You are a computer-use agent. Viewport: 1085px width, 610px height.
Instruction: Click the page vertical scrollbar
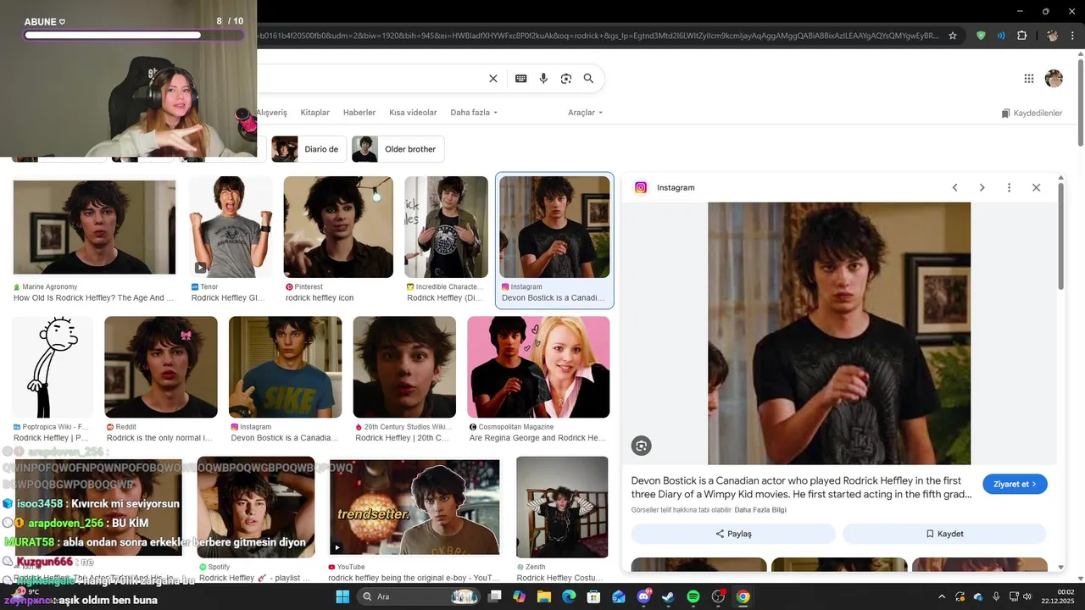(x=1080, y=102)
